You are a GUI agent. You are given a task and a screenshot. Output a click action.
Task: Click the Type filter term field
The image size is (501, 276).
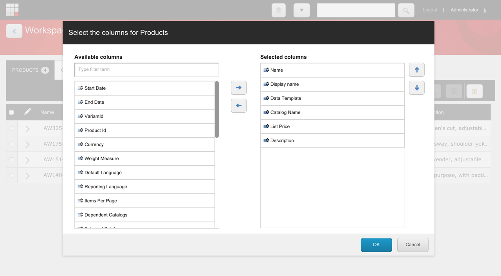tap(147, 70)
